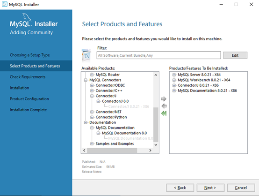Collapse the Documentation node
The width and height of the screenshot is (259, 196).
86,122
